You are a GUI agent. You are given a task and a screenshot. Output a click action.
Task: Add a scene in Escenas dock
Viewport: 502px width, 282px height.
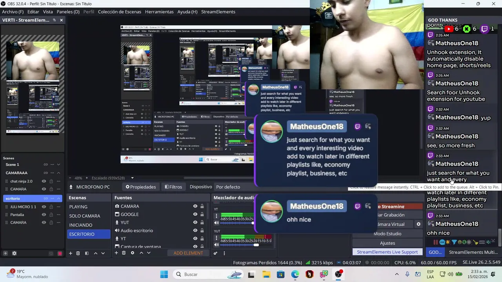pos(71,253)
